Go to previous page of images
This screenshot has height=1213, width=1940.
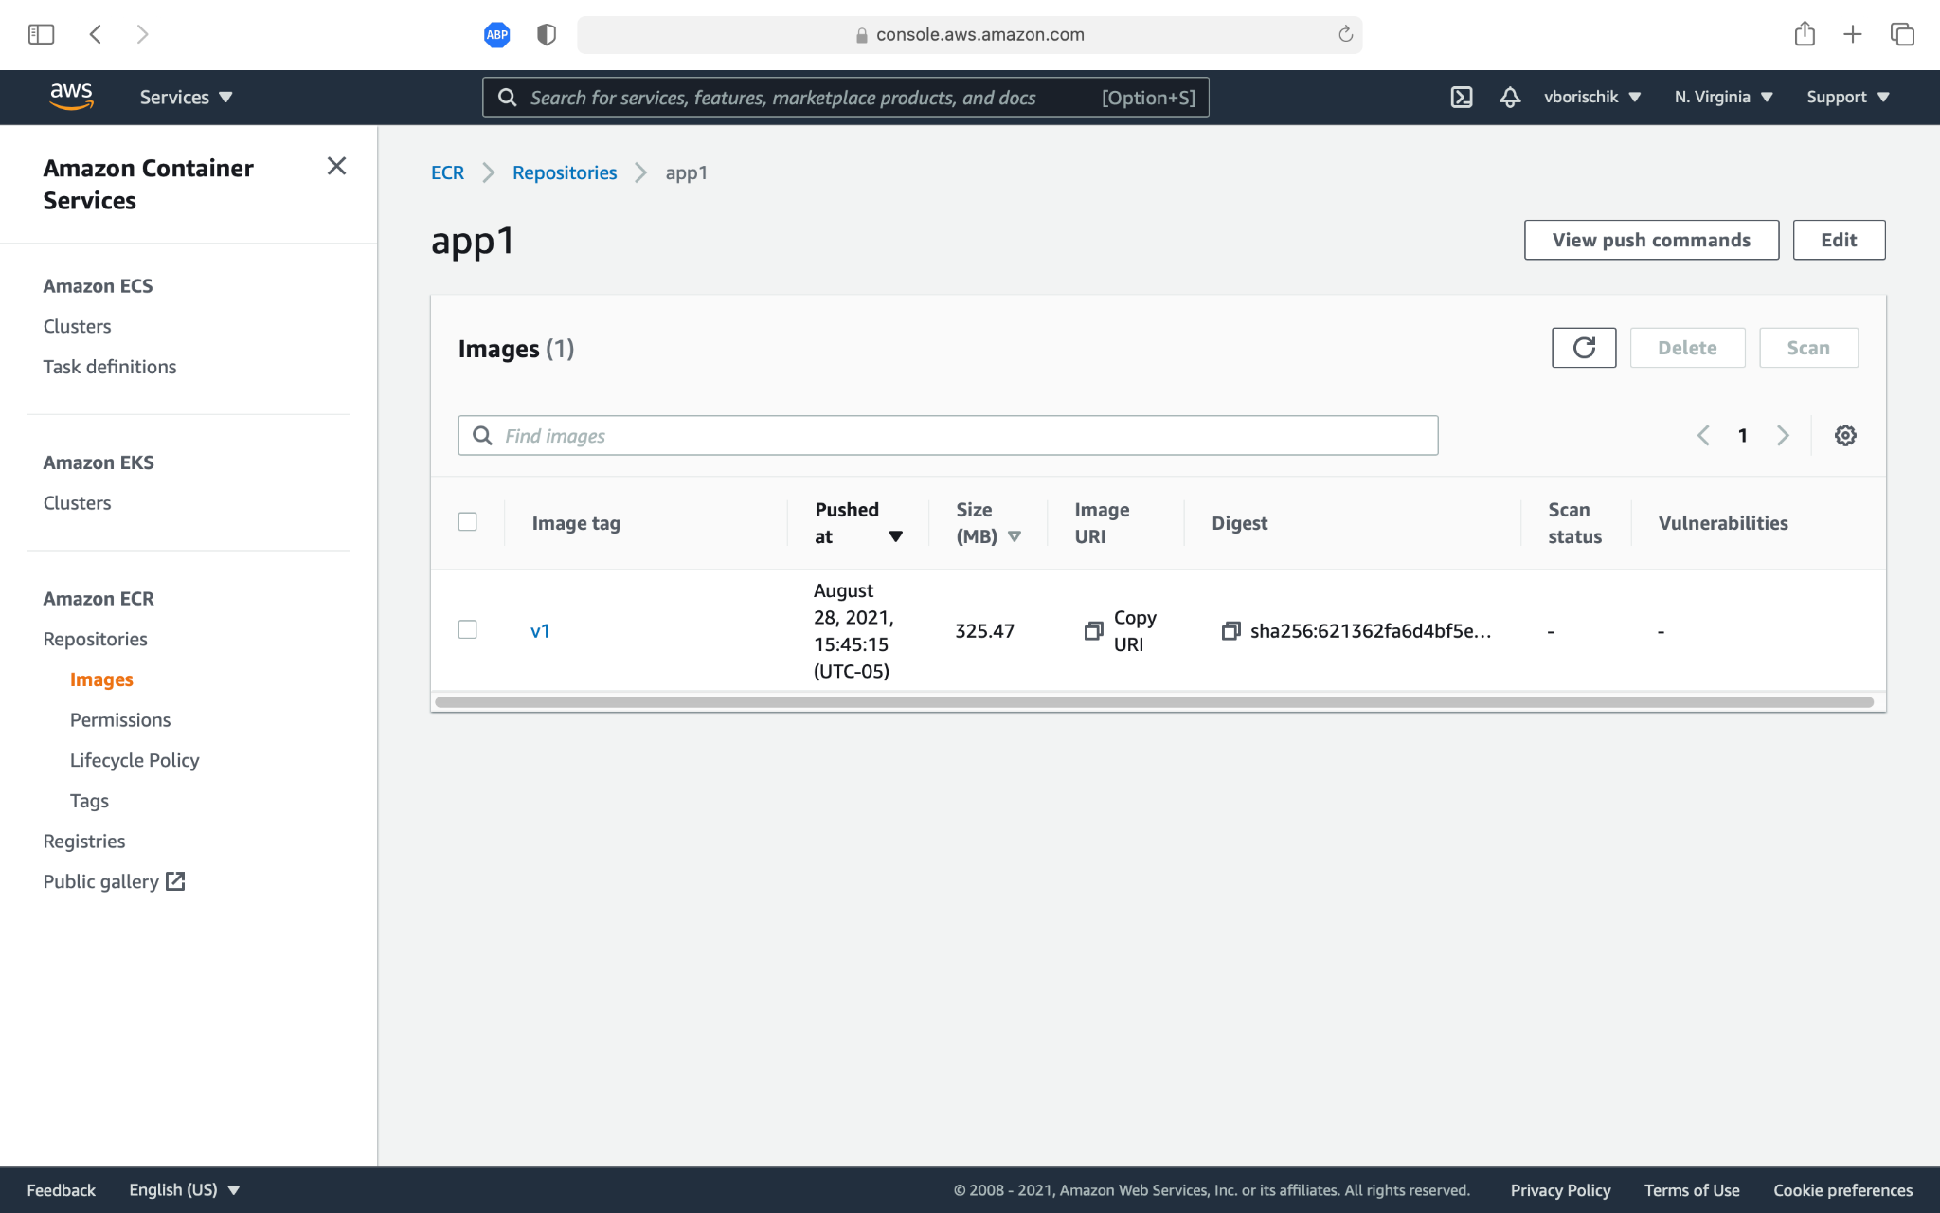click(x=1703, y=435)
